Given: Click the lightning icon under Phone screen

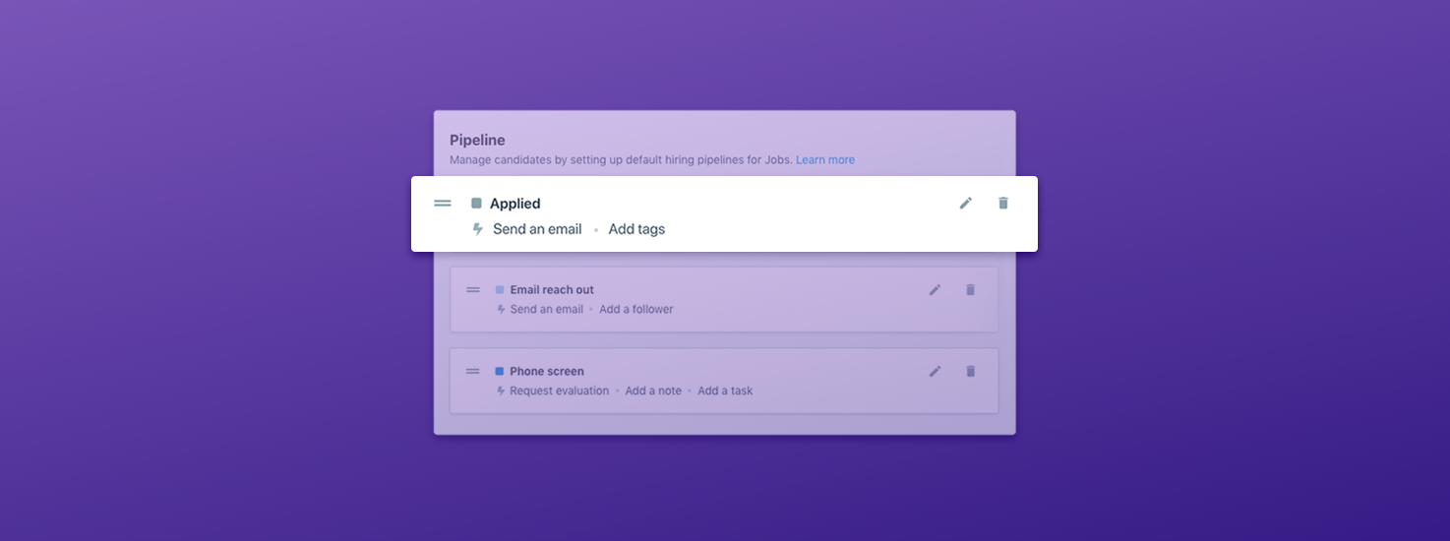Looking at the screenshot, I should [x=501, y=391].
